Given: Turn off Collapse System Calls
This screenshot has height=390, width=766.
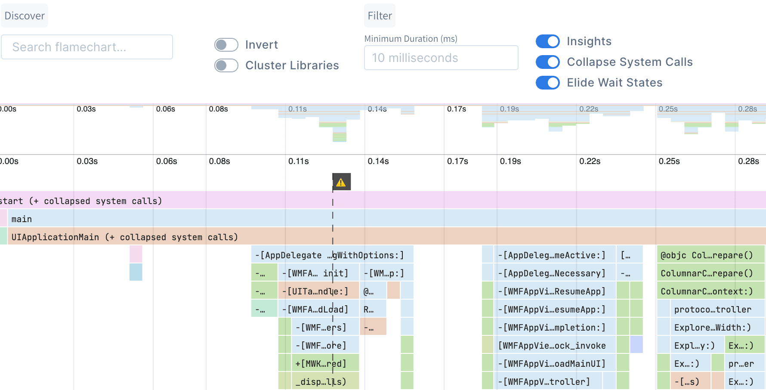Looking at the screenshot, I should 547,62.
